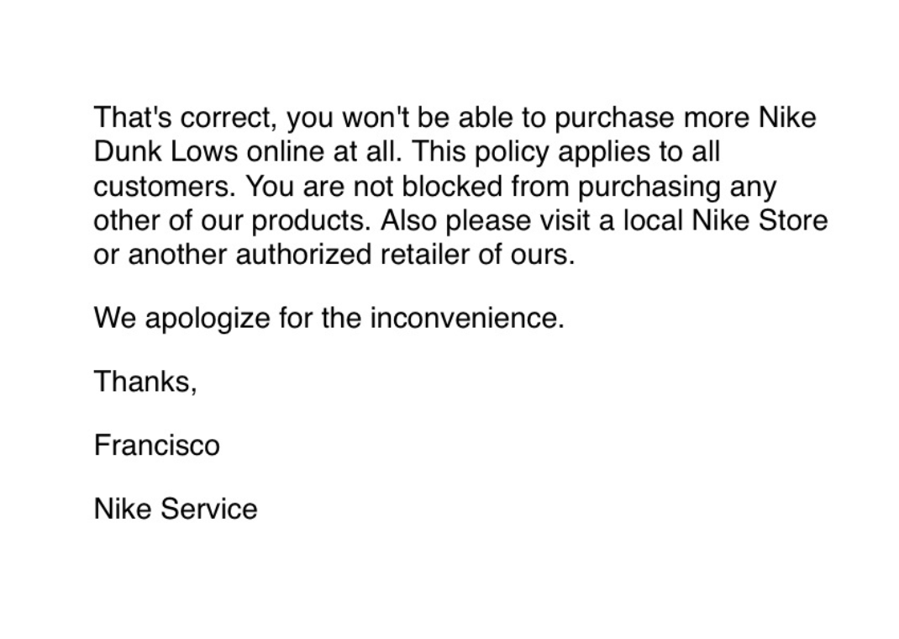The height and width of the screenshot is (639, 899).
Task: Click the word "Francisco" in the signature
Action: [x=156, y=445]
